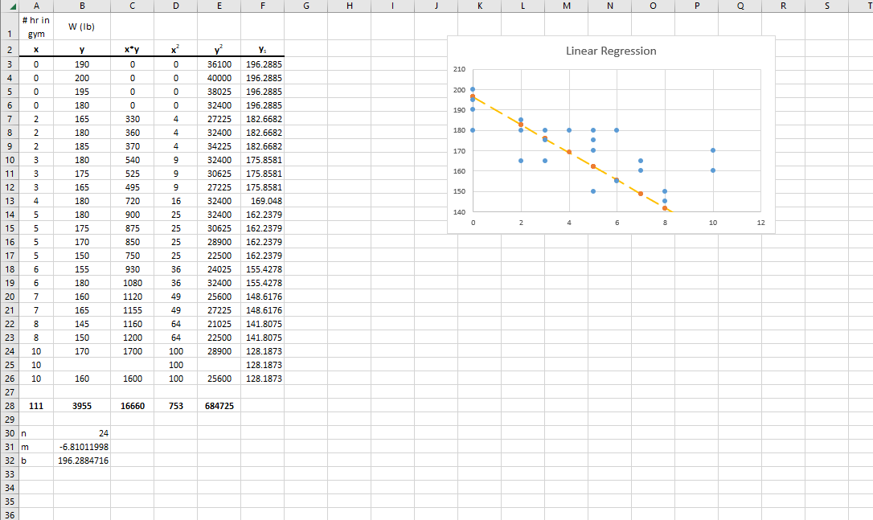Select the W (lb) header cell
The width and height of the screenshot is (873, 520).
point(82,26)
